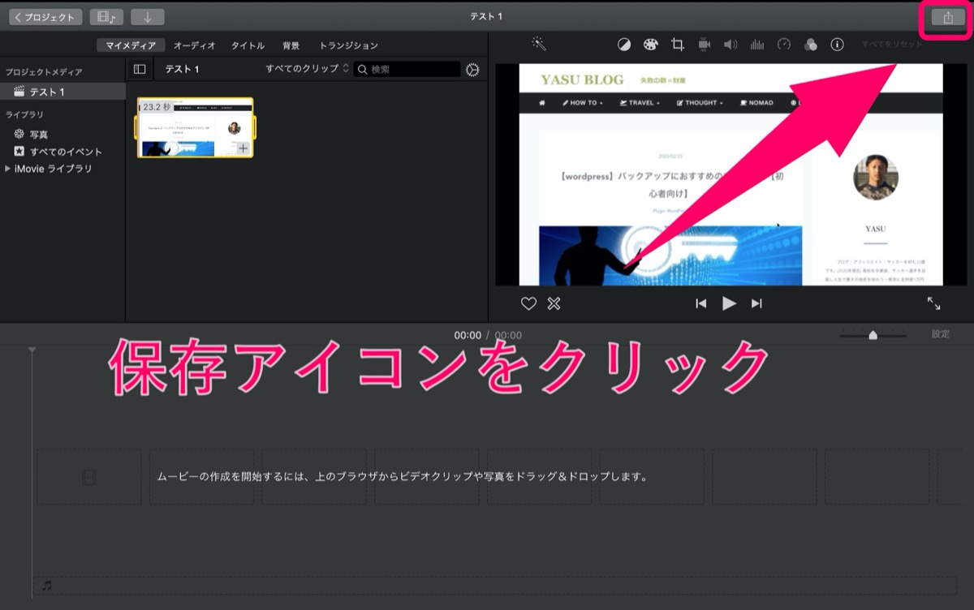Switch to the マイメディア tab
The image size is (974, 610).
[x=131, y=45]
